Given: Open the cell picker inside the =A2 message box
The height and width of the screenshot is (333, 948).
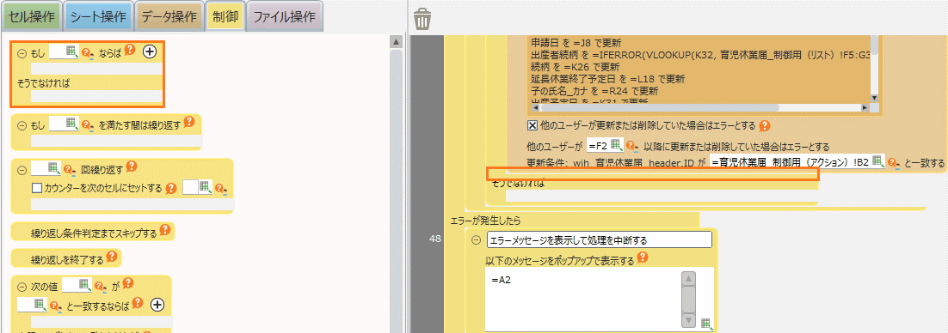Looking at the screenshot, I should 707,324.
